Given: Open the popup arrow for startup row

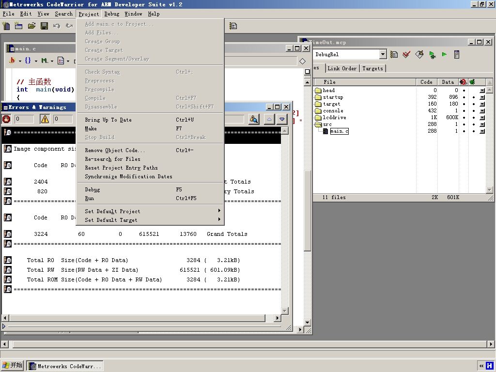Looking at the screenshot, I should [x=482, y=97].
